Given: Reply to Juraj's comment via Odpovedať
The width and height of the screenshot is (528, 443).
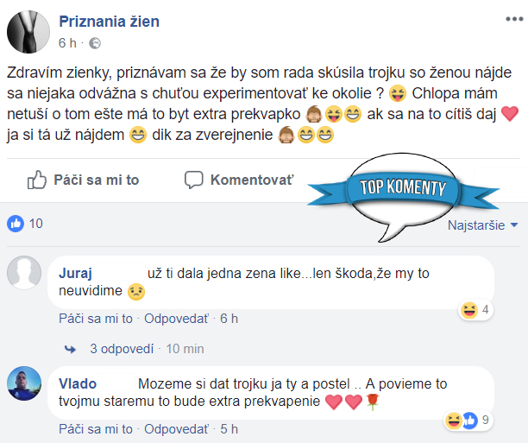Looking at the screenshot, I should 177,319.
